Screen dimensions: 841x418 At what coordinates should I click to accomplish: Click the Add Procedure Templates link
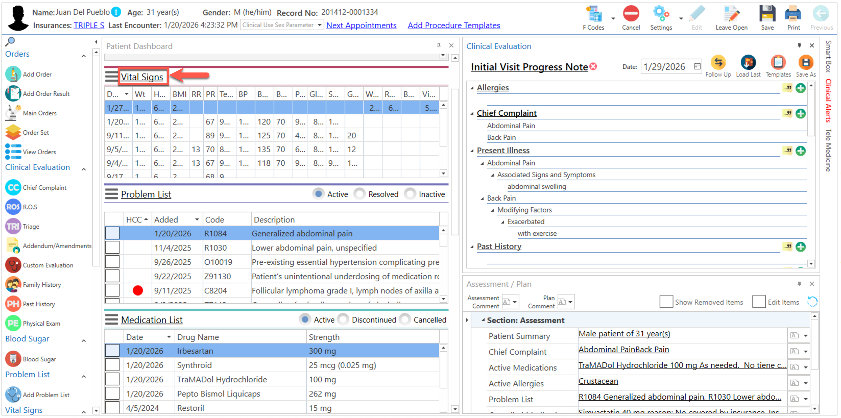click(453, 25)
